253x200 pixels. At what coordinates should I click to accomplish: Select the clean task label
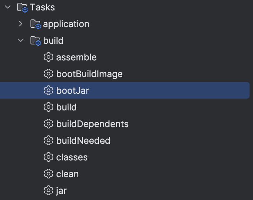(x=68, y=174)
